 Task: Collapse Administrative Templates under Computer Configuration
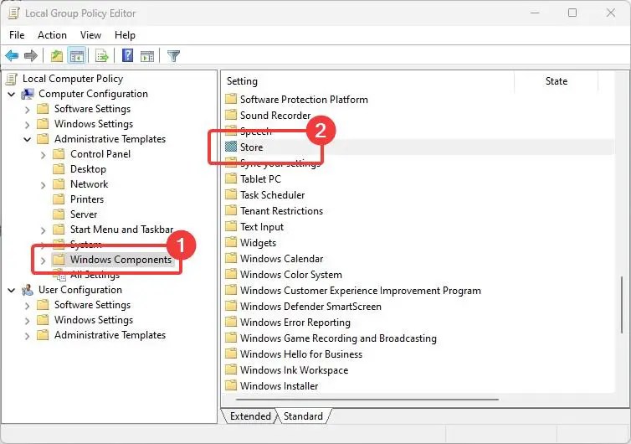[x=28, y=139]
